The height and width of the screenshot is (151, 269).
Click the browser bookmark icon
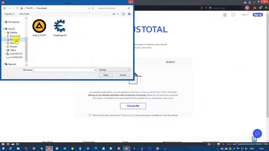point(202,8)
